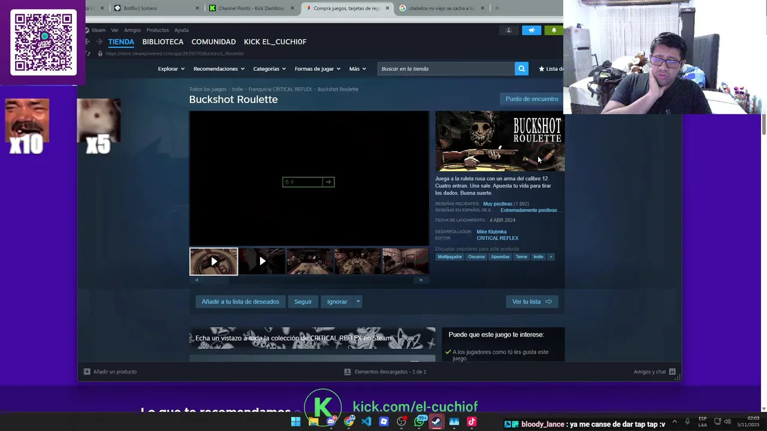Expand the Recomendaciones dropdown

pyautogui.click(x=219, y=69)
